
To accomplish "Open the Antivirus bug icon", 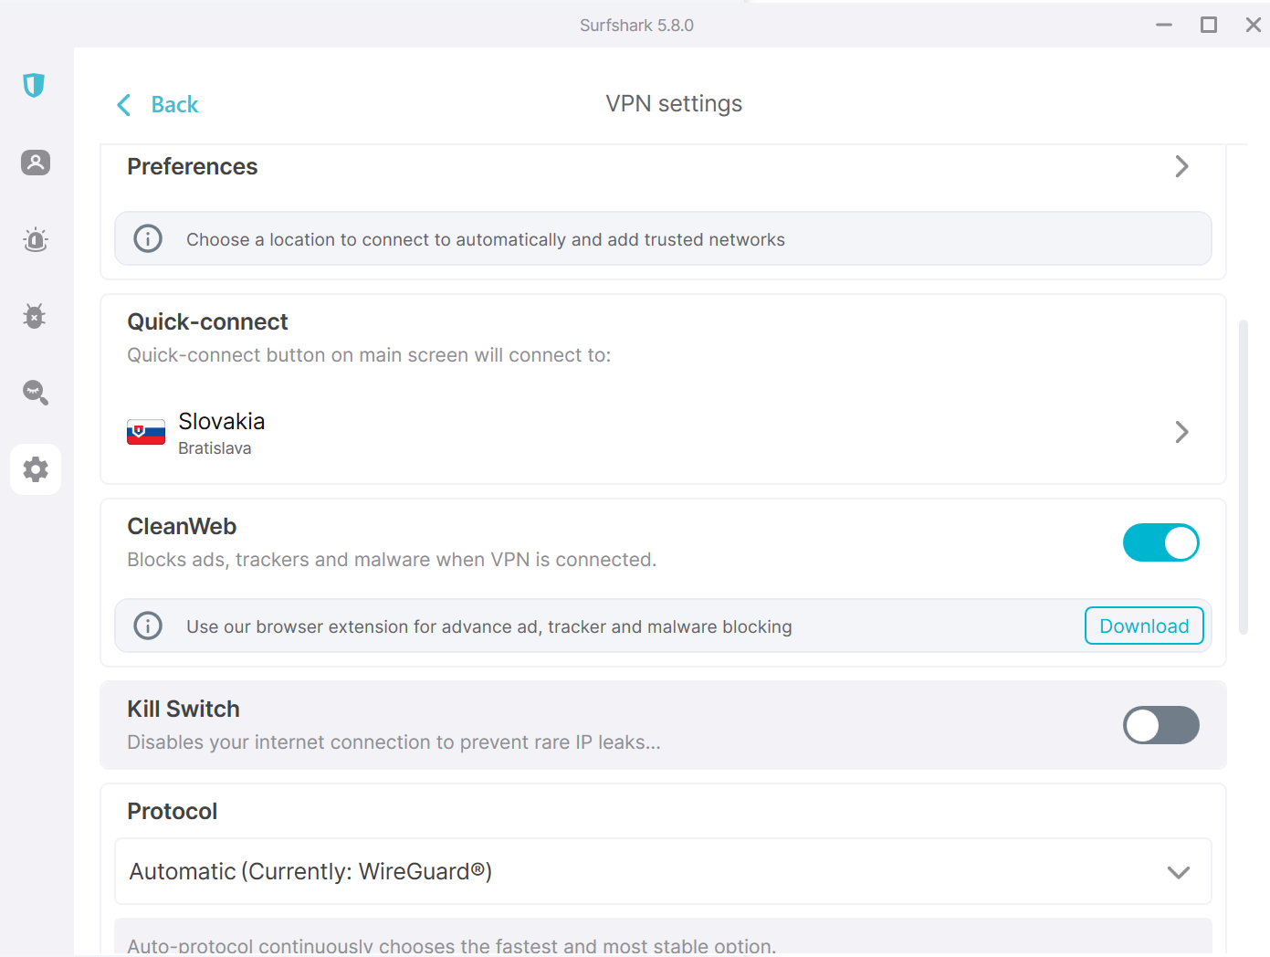I will coord(35,316).
